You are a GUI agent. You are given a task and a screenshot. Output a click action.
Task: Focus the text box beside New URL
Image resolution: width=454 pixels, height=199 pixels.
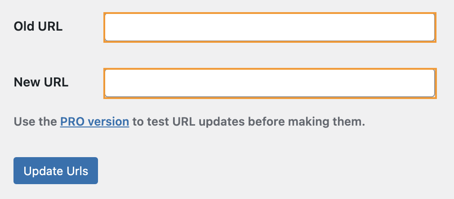[270, 83]
